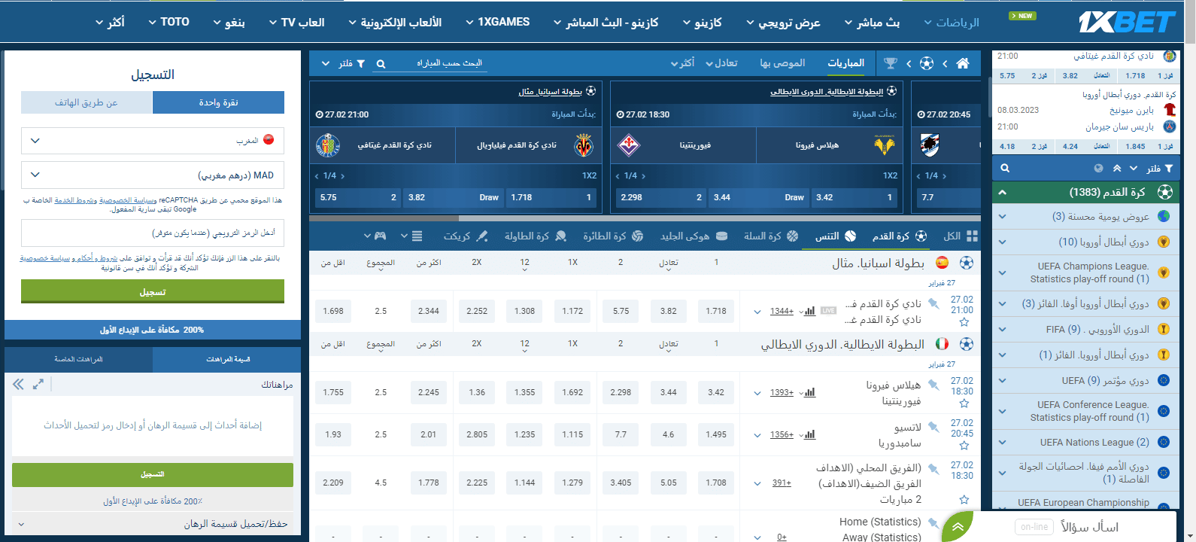
Task: Open بث مباشر menu in top navigation
Action: 872,23
